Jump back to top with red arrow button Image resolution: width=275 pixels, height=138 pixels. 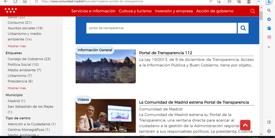coord(245,125)
